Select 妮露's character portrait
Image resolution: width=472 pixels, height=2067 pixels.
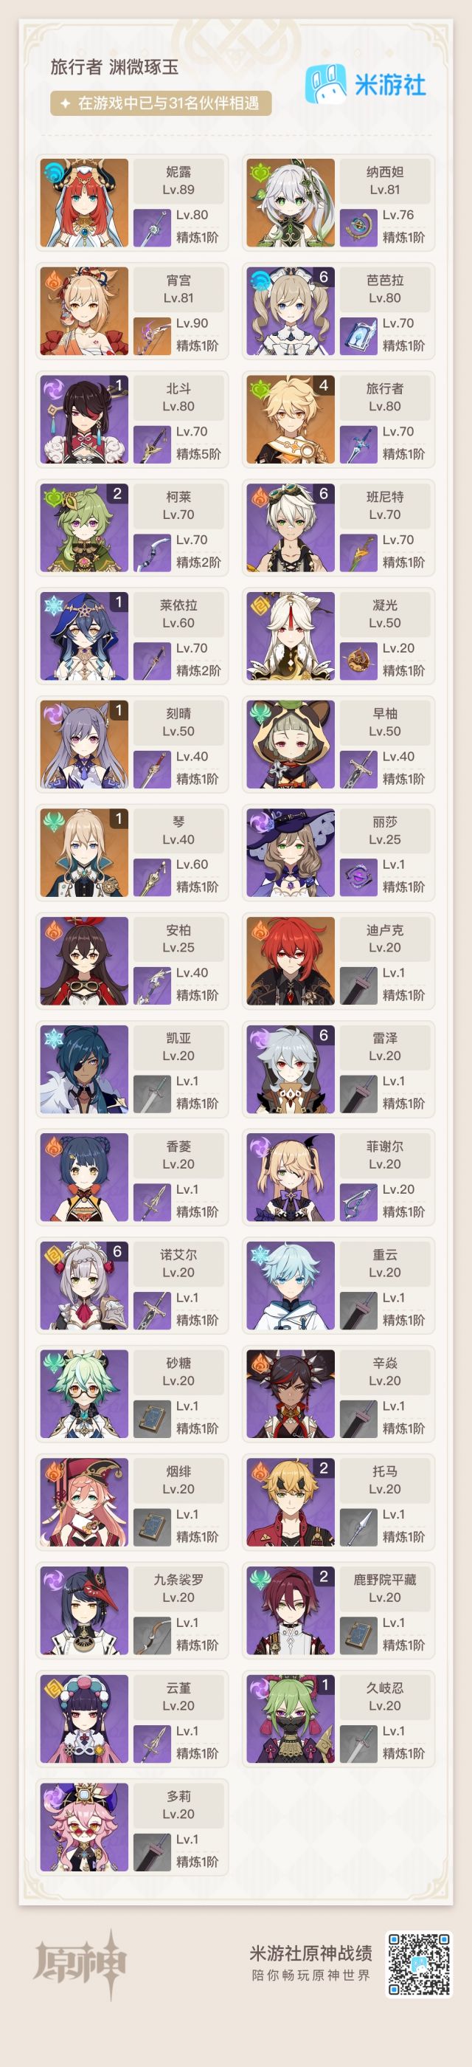click(x=84, y=202)
